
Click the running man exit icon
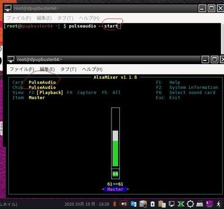[x=218, y=204]
